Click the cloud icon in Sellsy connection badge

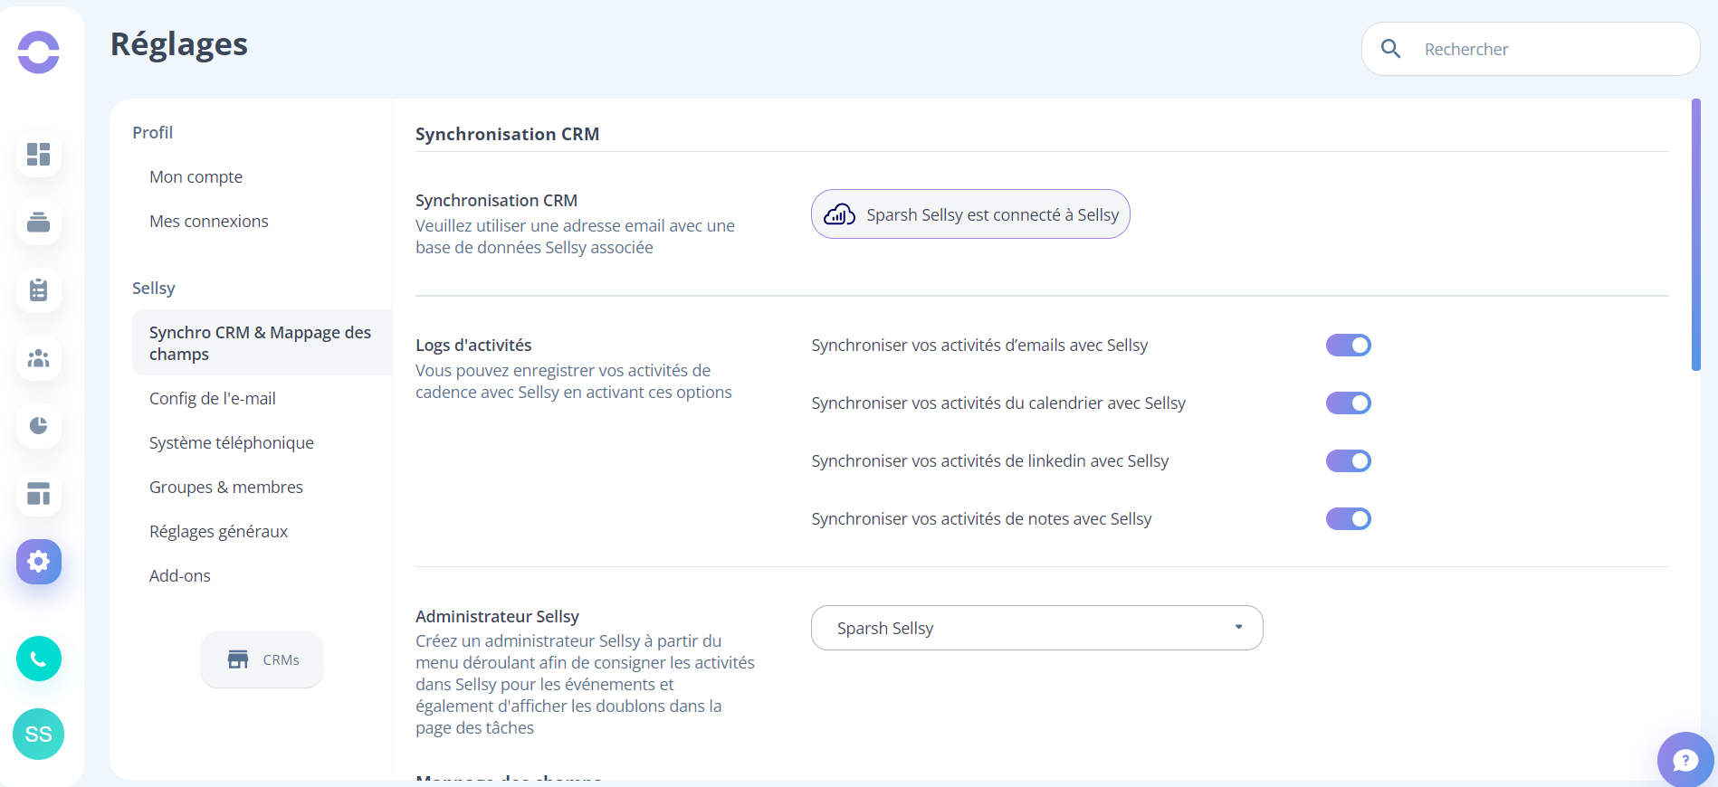tap(839, 214)
